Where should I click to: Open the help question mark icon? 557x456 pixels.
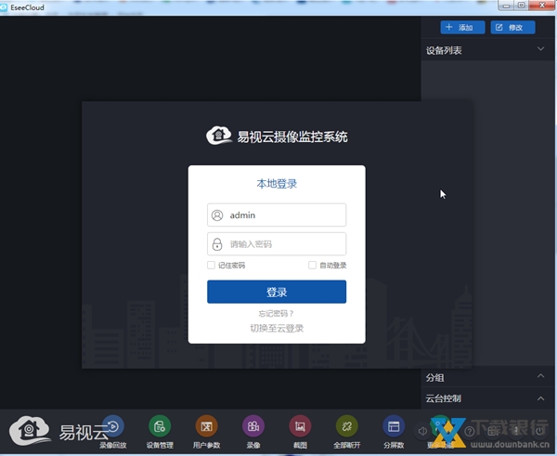(469, 432)
